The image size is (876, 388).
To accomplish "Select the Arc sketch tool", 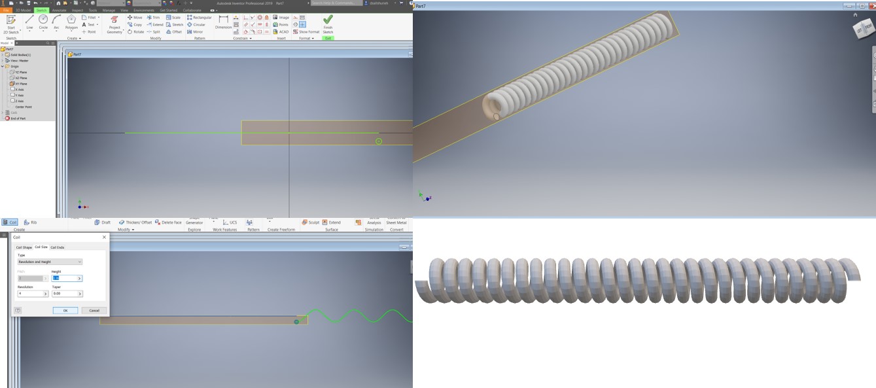I will [56, 22].
